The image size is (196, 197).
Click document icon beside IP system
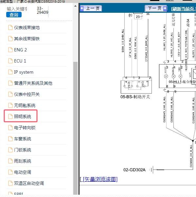(10, 72)
